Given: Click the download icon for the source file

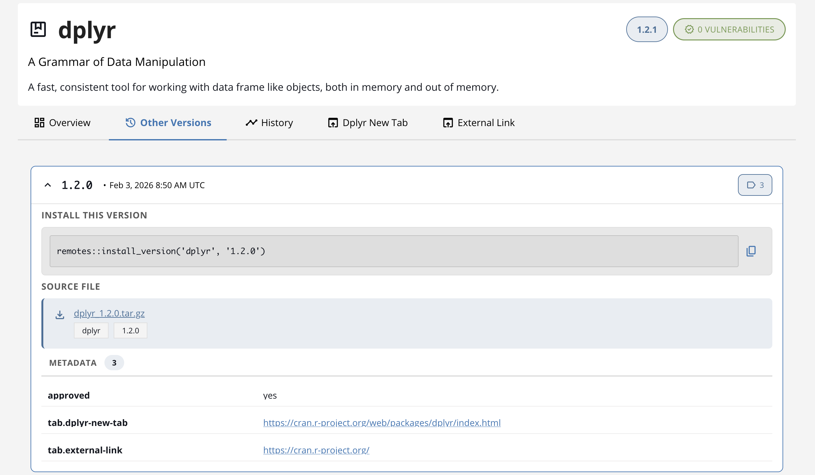Looking at the screenshot, I should pyautogui.click(x=60, y=314).
